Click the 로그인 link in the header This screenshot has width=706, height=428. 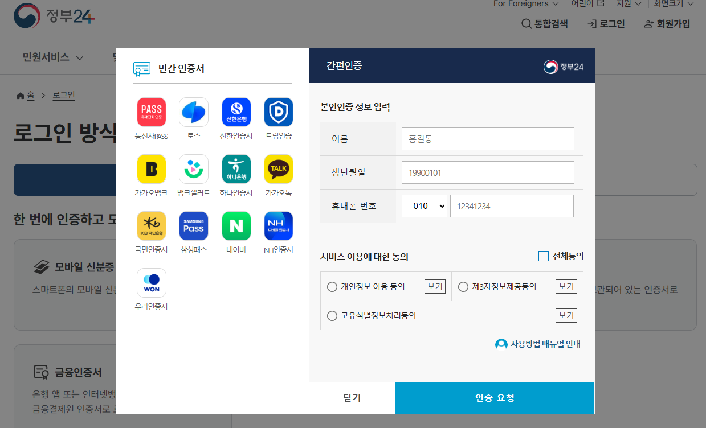606,24
